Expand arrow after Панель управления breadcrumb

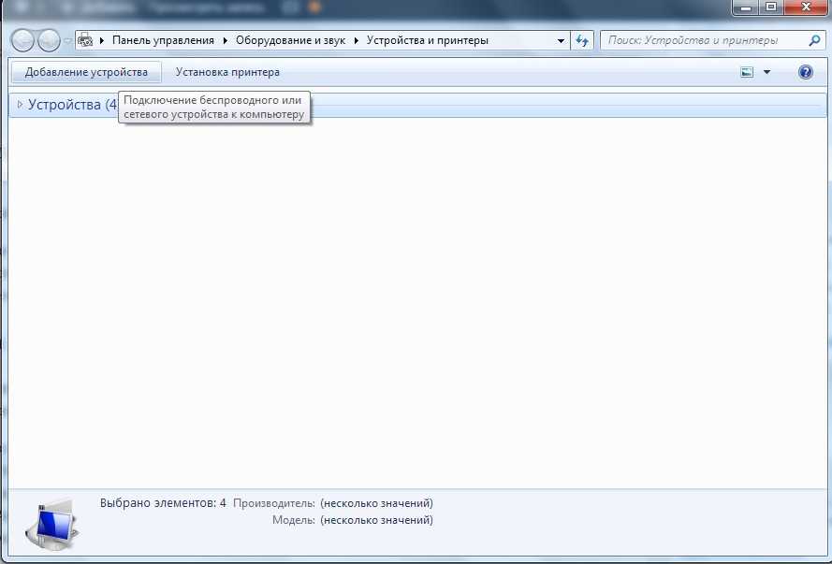tap(226, 40)
